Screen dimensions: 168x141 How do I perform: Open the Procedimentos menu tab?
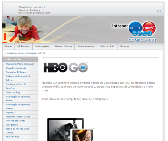coord(86,46)
